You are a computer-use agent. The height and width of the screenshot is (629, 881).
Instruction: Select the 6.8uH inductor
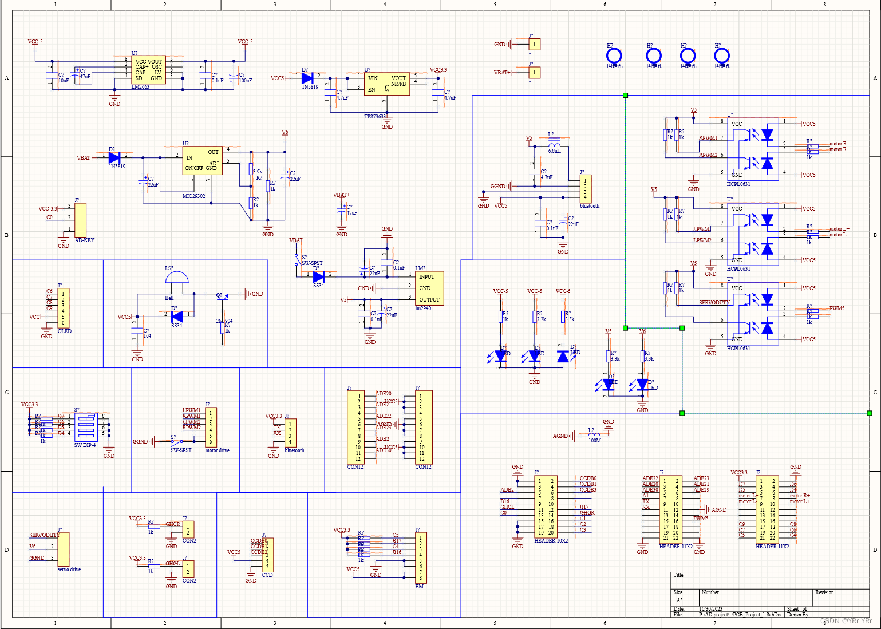coord(554,144)
